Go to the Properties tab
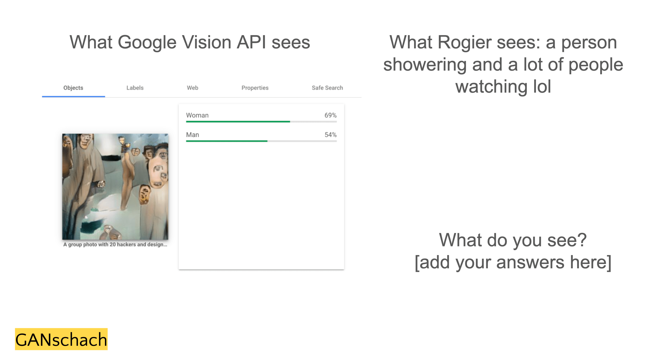 pyautogui.click(x=255, y=88)
